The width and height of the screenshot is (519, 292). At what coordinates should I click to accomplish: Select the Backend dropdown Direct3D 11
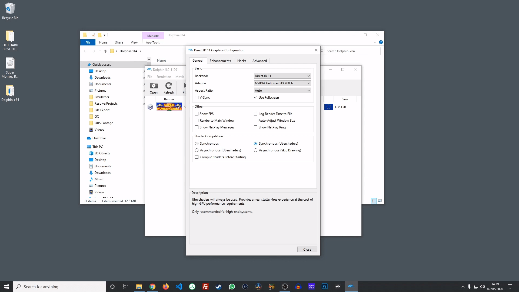point(282,76)
